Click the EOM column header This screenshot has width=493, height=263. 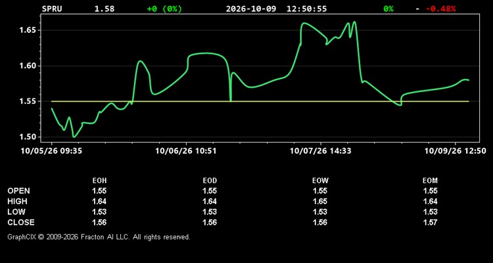(x=430, y=181)
